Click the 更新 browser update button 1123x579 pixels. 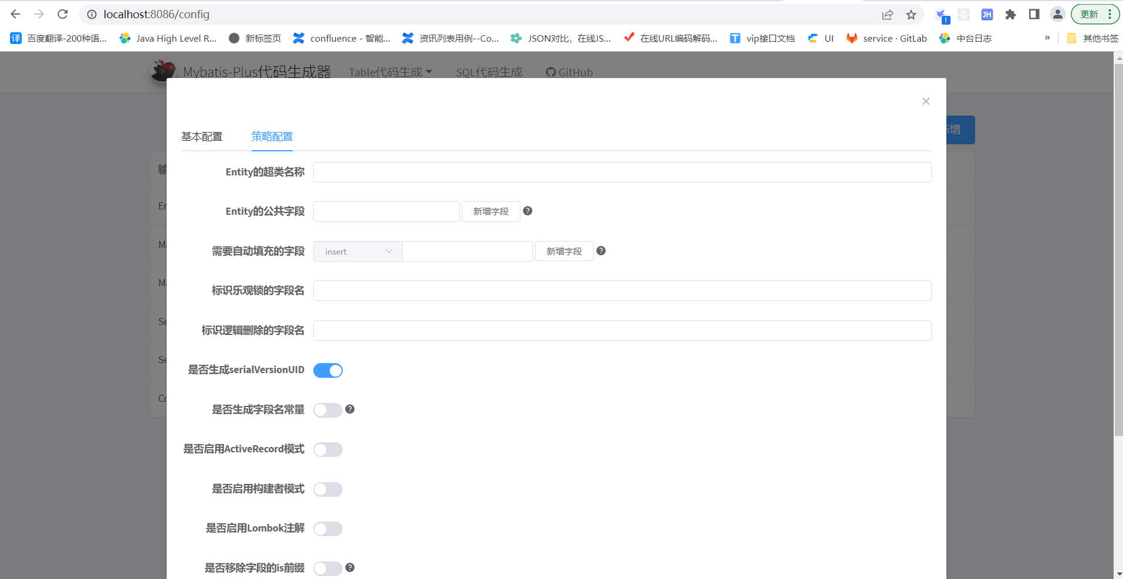point(1089,15)
